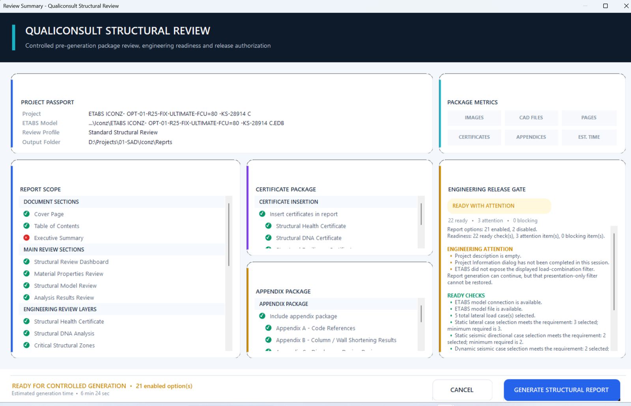Click the Cancel button
Image resolution: width=631 pixels, height=406 pixels.
coord(462,390)
